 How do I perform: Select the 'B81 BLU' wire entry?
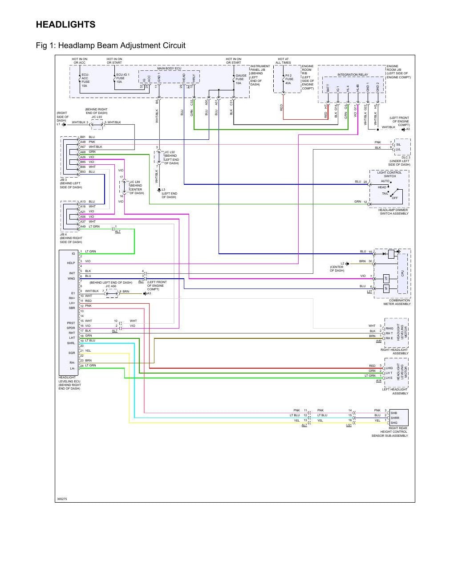tap(87, 137)
